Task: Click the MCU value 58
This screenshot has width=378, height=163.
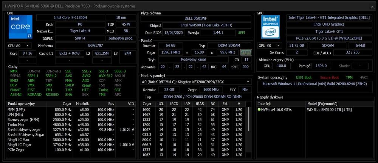Action: [126, 31]
